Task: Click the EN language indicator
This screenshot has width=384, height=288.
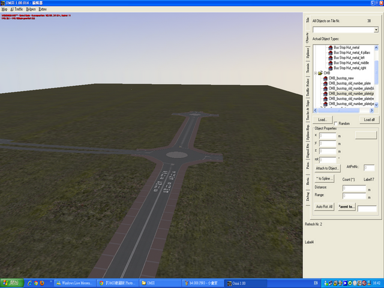Action: click(316, 283)
